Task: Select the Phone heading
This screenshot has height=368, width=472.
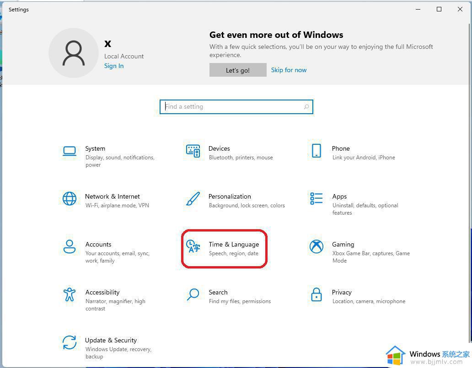Action: [341, 148]
